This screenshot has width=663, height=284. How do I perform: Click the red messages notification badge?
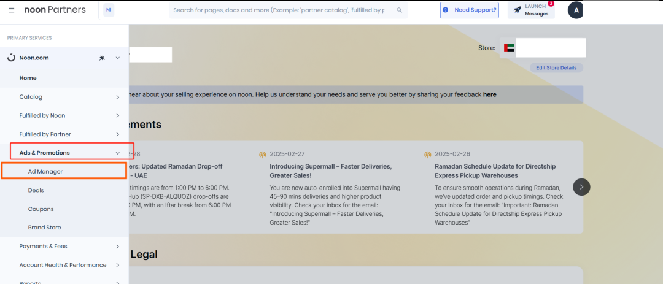click(x=551, y=4)
